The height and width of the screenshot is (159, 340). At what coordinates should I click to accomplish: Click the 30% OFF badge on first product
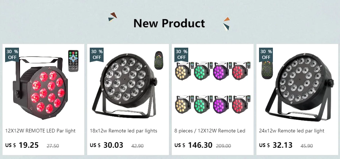tap(12, 55)
